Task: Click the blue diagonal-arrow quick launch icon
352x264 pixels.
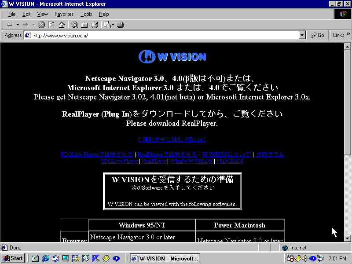Action: click(x=96, y=258)
